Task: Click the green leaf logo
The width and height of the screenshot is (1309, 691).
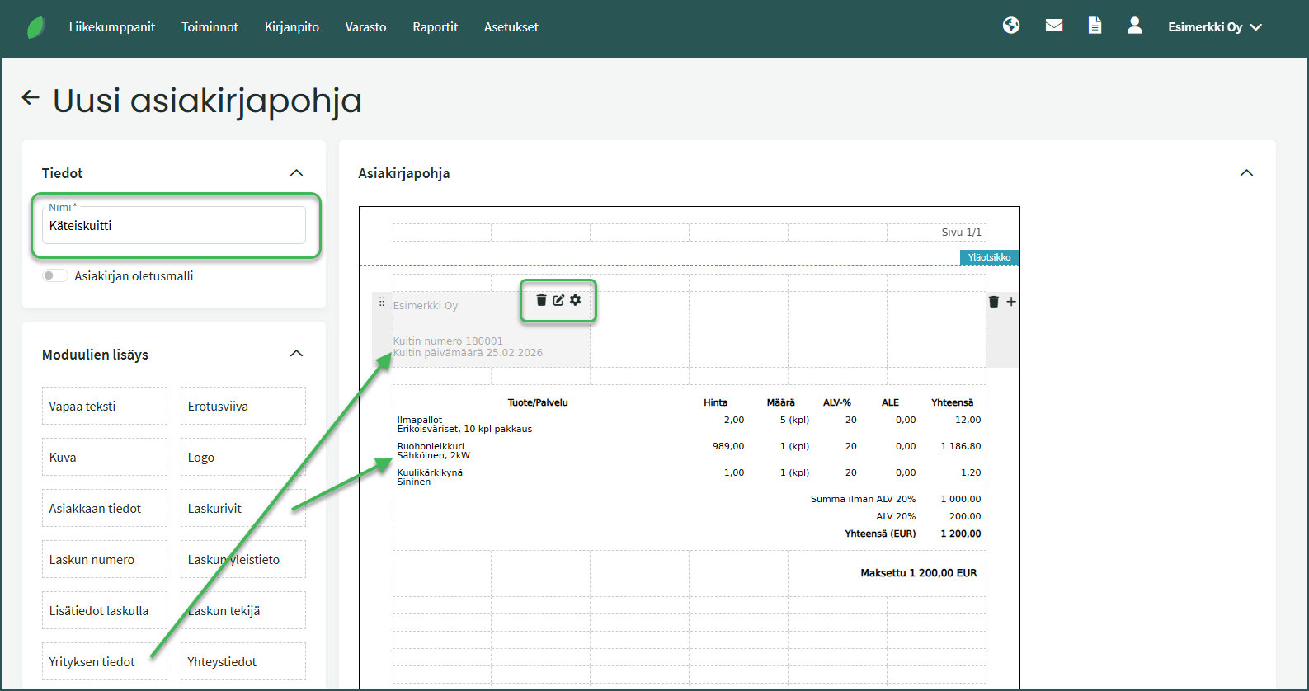Action: pos(35,27)
